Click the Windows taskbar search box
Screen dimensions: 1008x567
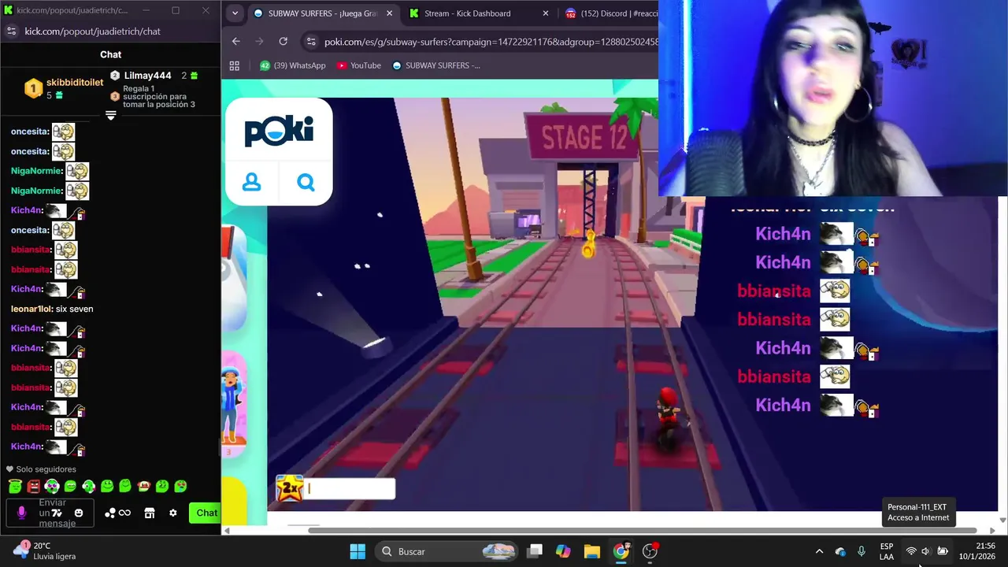447,551
